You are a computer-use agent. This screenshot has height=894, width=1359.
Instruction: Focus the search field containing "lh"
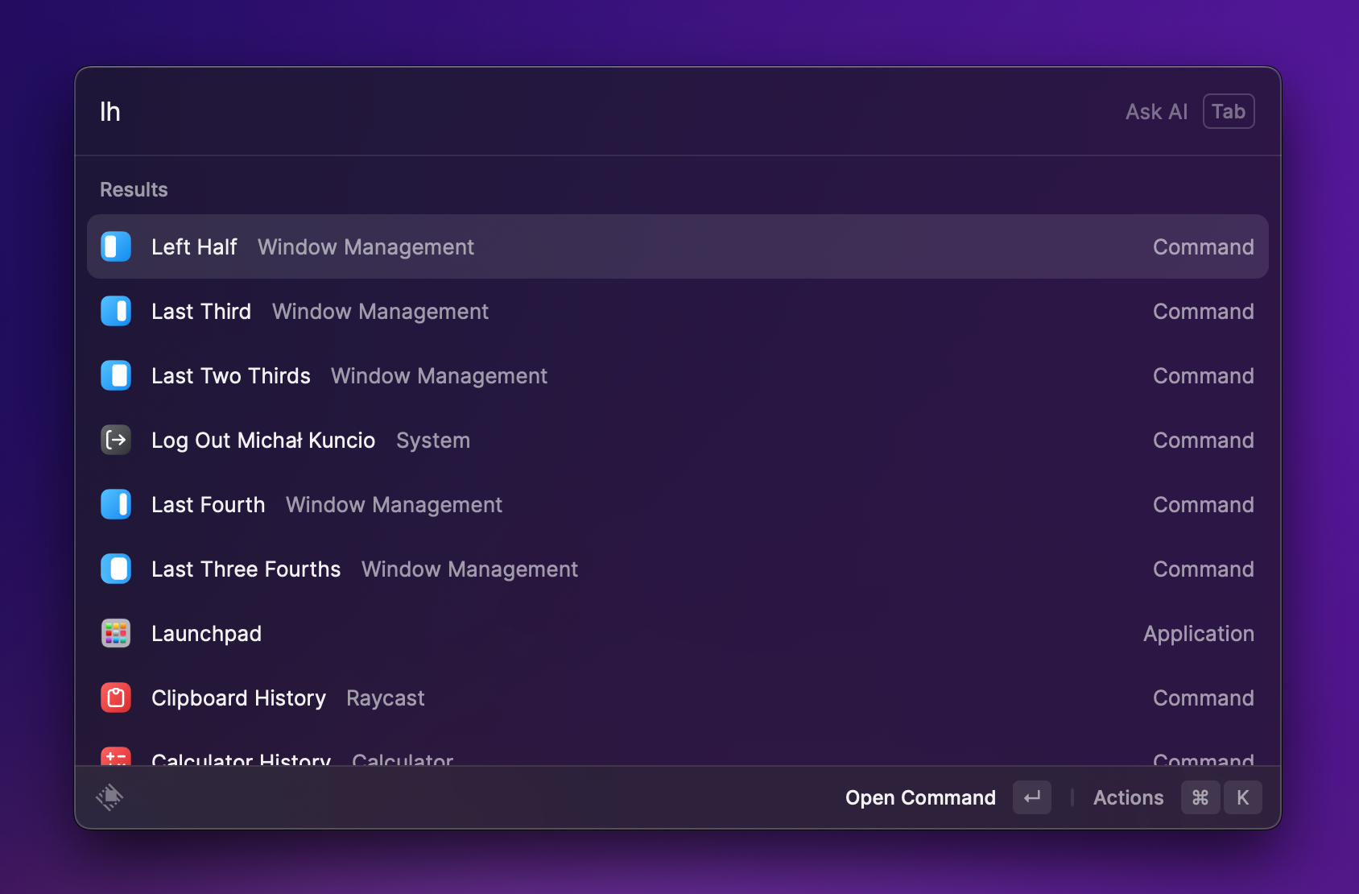(564, 112)
